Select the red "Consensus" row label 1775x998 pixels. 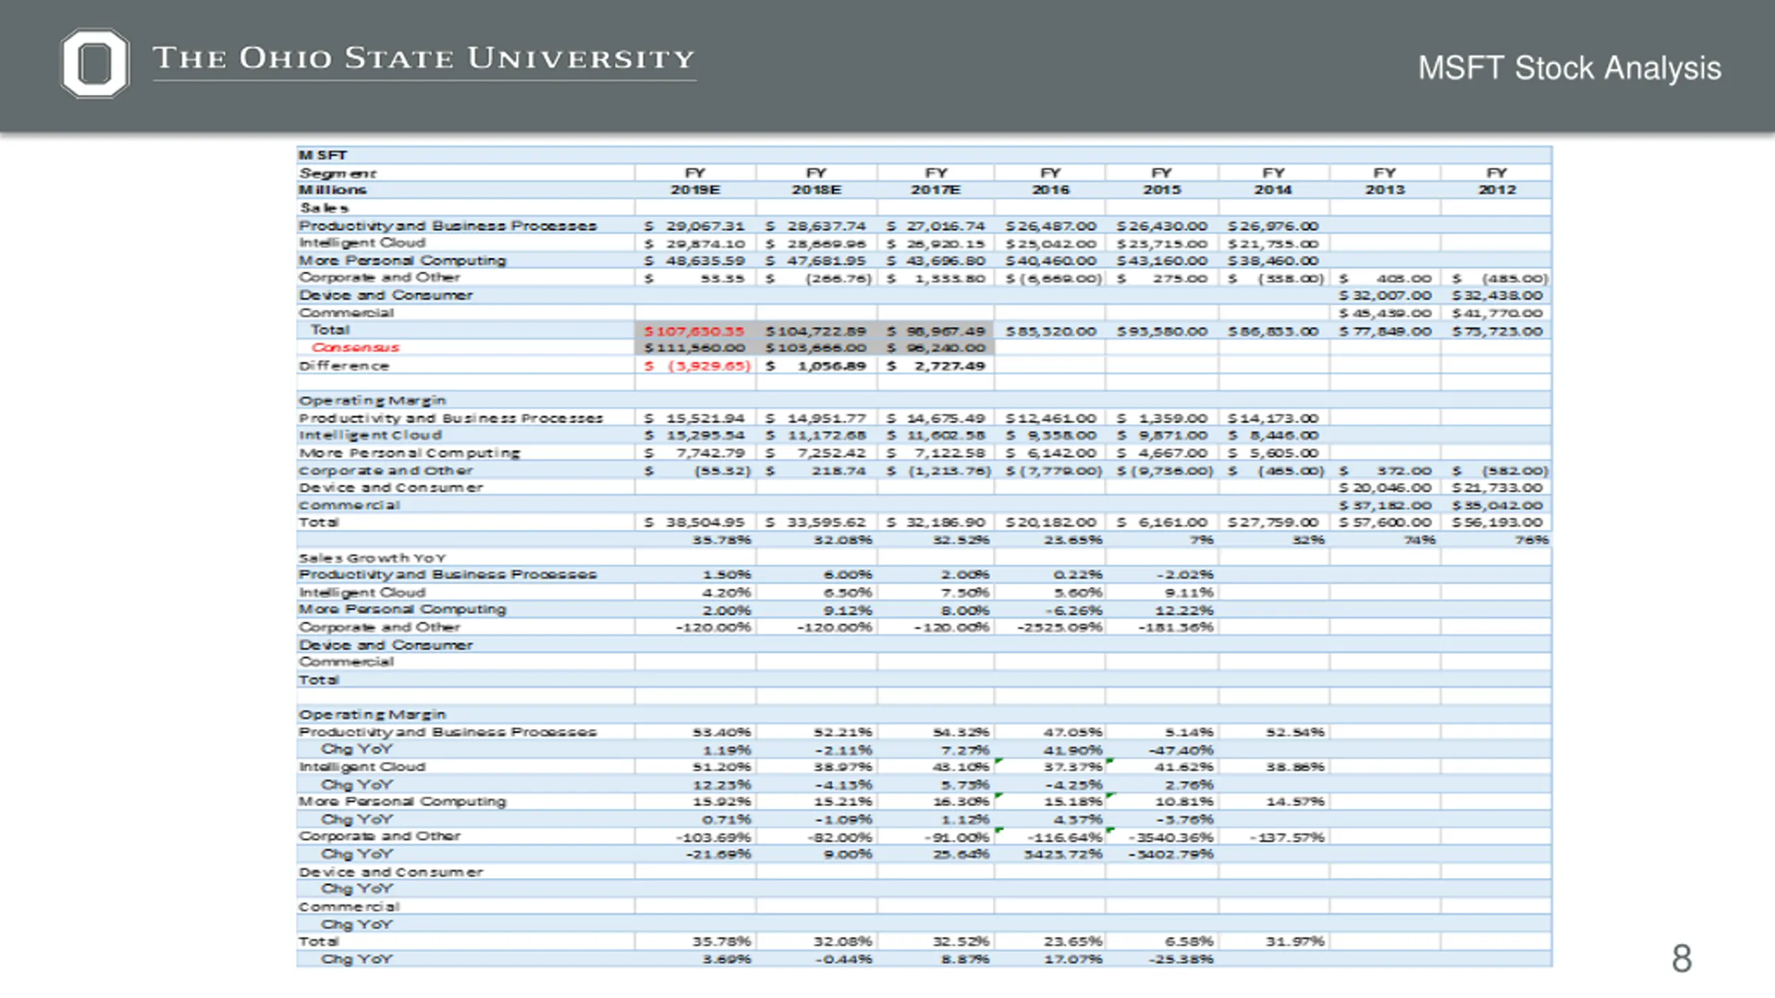coord(355,347)
